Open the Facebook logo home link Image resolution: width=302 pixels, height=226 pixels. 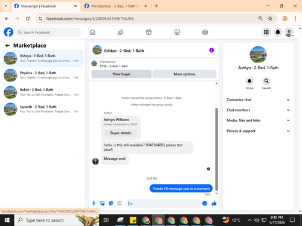[8, 32]
